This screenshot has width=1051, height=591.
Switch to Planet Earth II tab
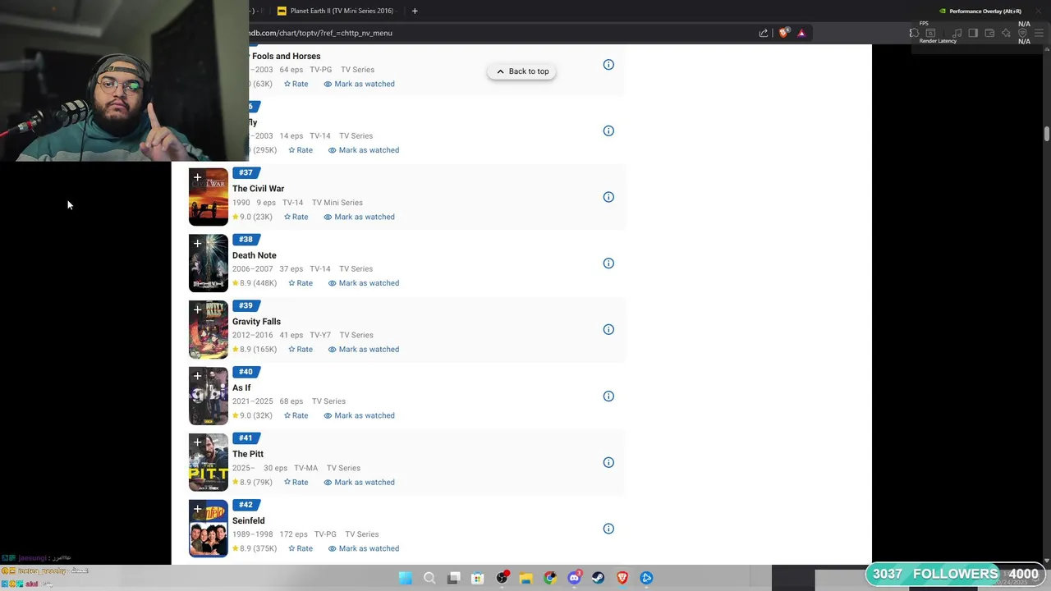coord(335,11)
